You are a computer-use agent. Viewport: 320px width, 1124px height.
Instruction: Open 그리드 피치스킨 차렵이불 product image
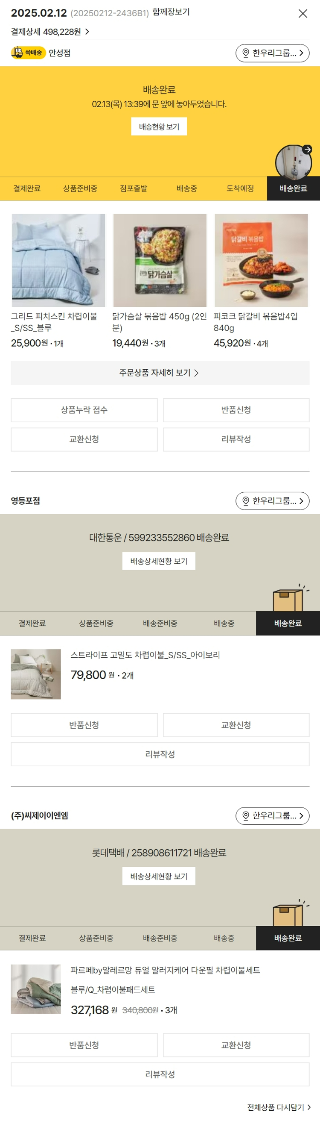[x=58, y=261]
